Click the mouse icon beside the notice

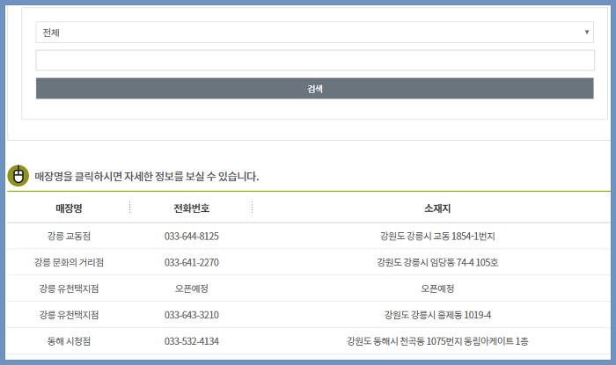(18, 175)
